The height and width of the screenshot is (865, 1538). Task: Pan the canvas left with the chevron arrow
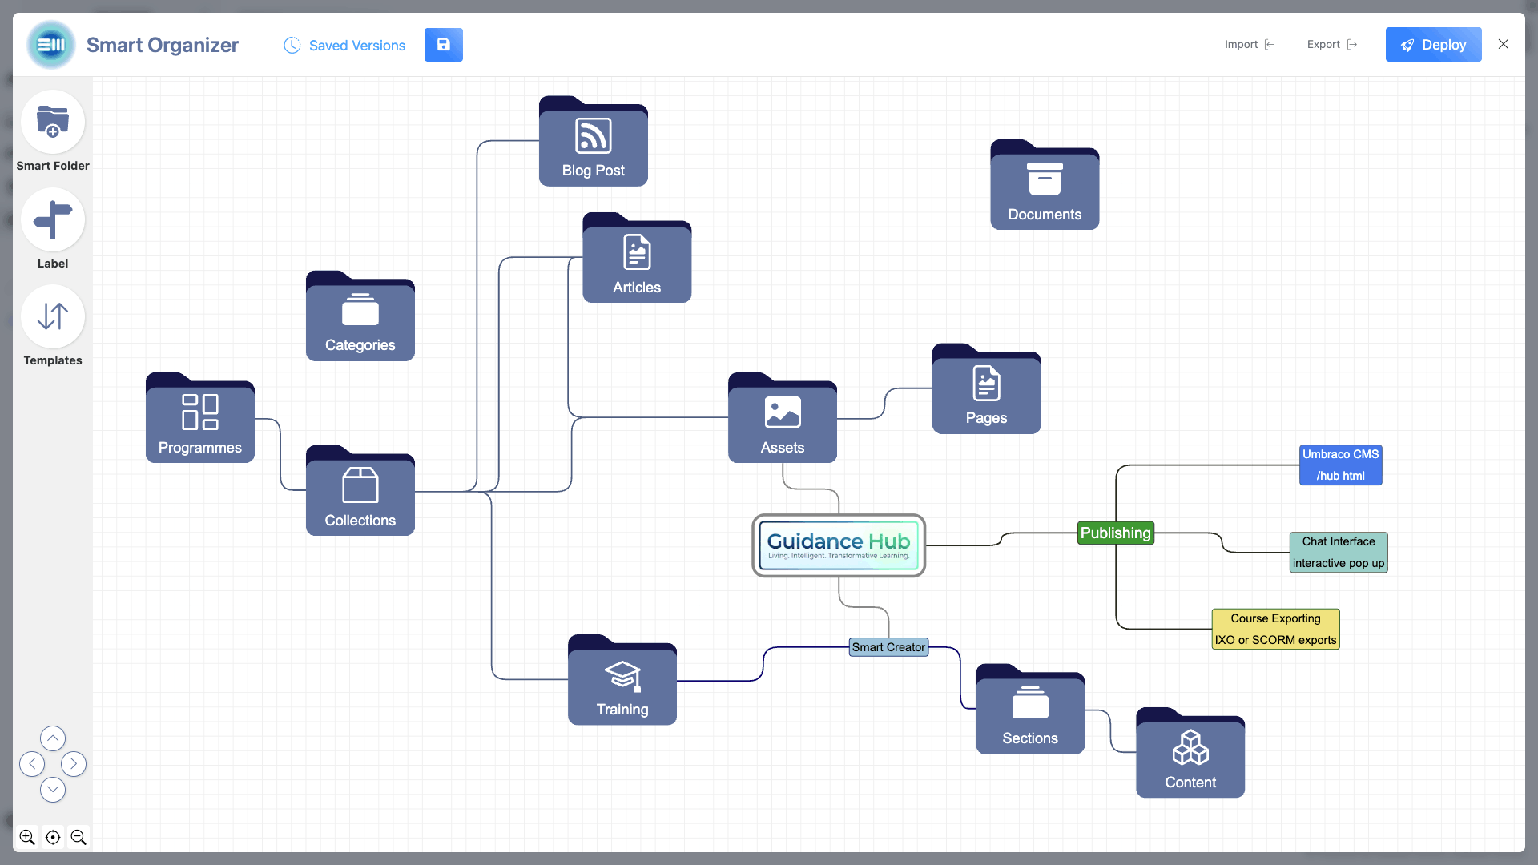click(32, 764)
